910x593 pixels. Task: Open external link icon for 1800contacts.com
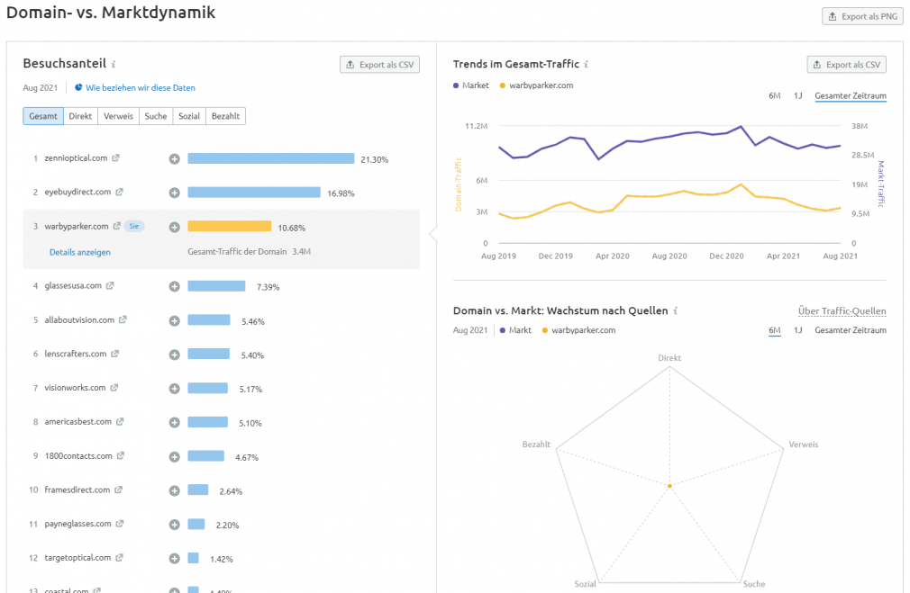(120, 455)
